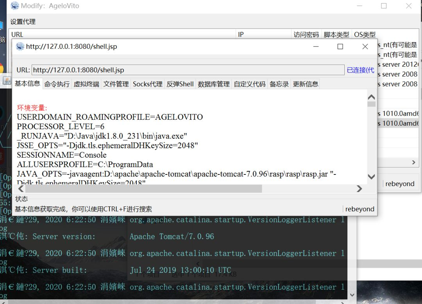
Task: Maximize the shell.jsp window
Action: pyautogui.click(x=340, y=46)
